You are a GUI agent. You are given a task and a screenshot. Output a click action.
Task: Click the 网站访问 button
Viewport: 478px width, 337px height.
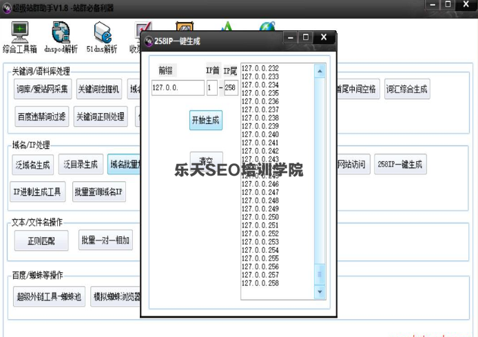click(353, 164)
